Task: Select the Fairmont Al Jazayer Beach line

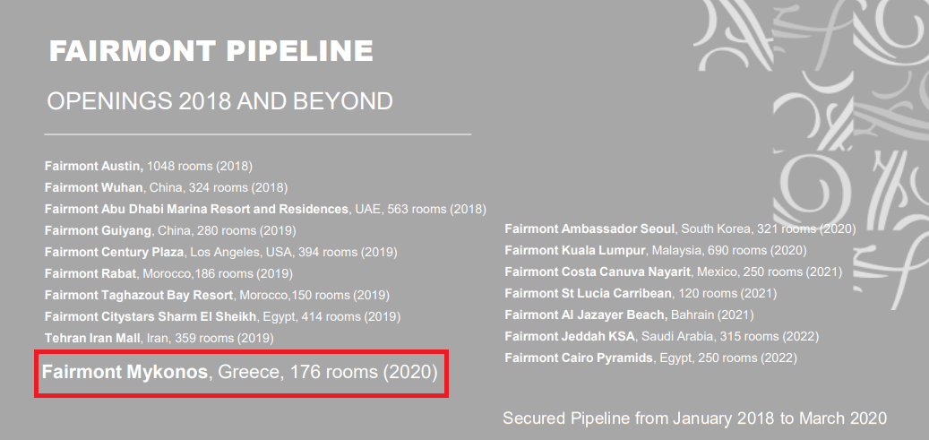Action: click(629, 315)
